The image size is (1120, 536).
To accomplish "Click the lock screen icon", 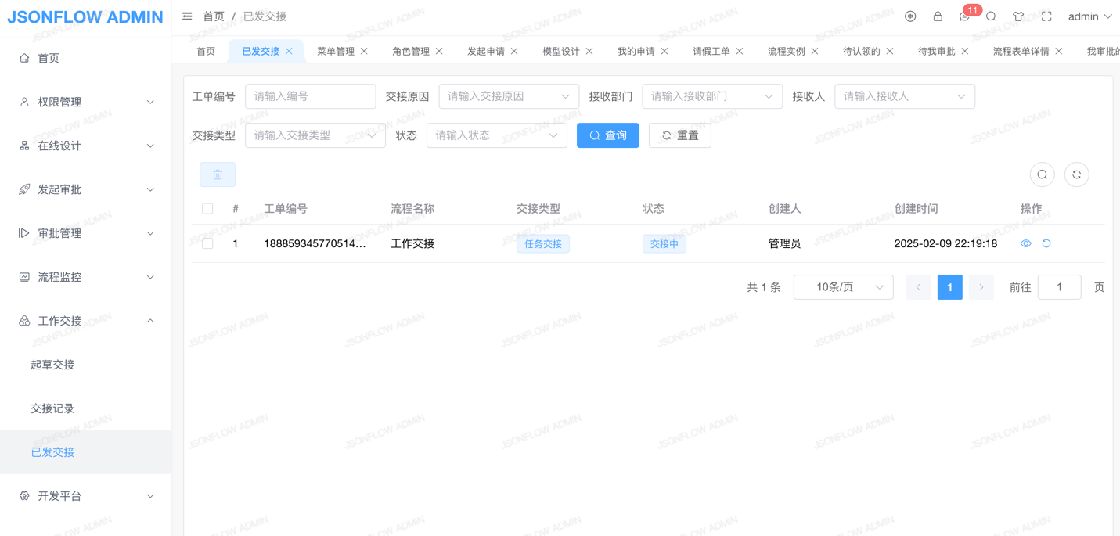I will coord(938,16).
